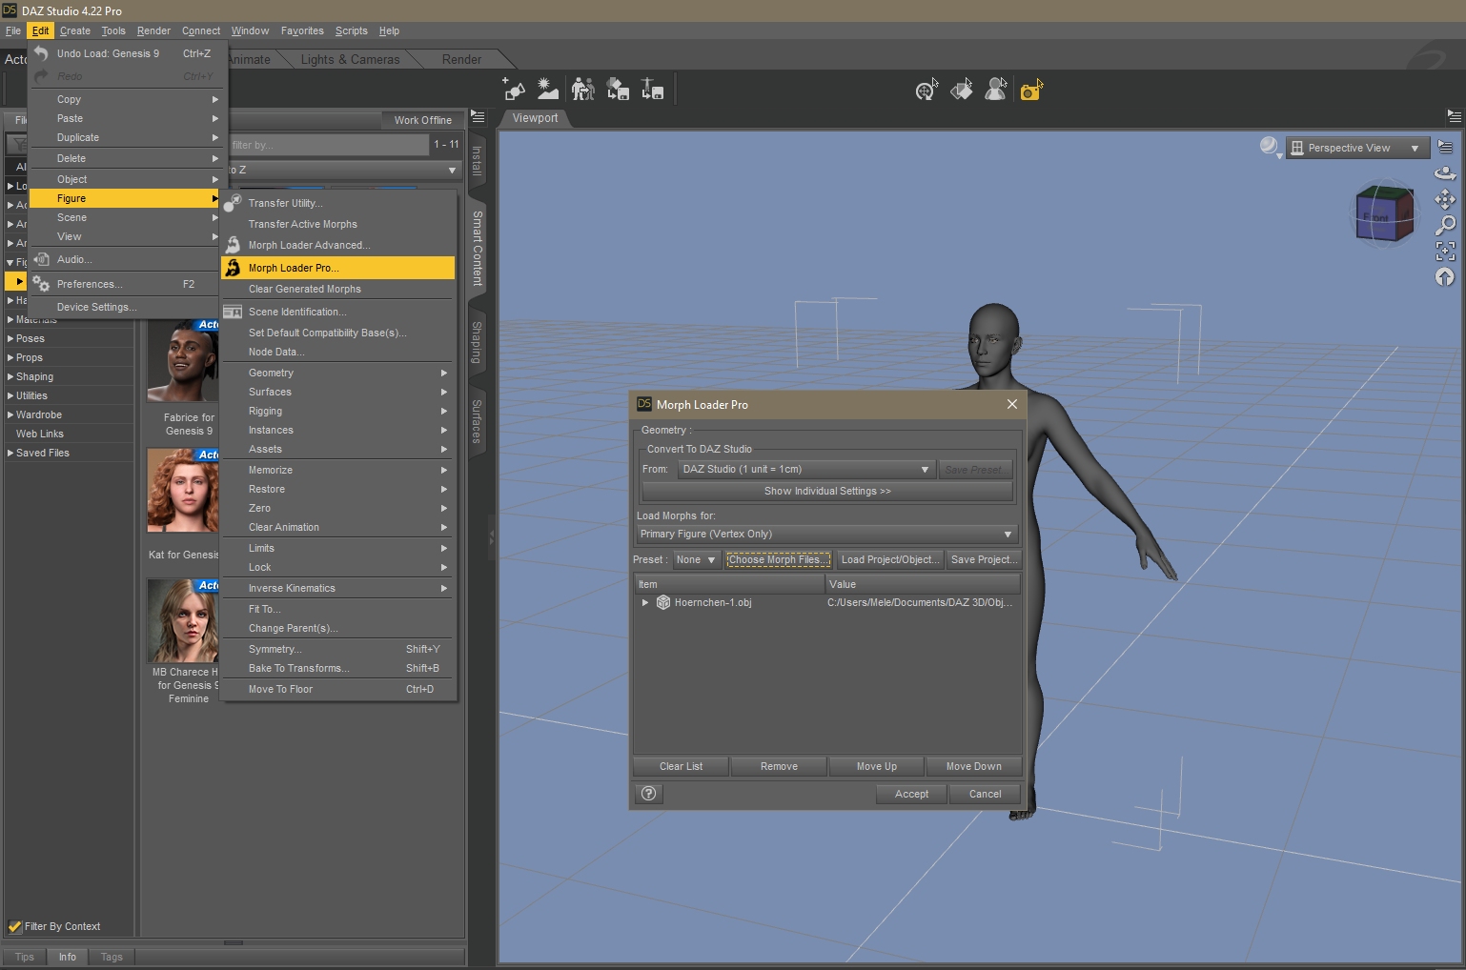Open the sort order dropdown arrow
The width and height of the screenshot is (1466, 970).
452,170
